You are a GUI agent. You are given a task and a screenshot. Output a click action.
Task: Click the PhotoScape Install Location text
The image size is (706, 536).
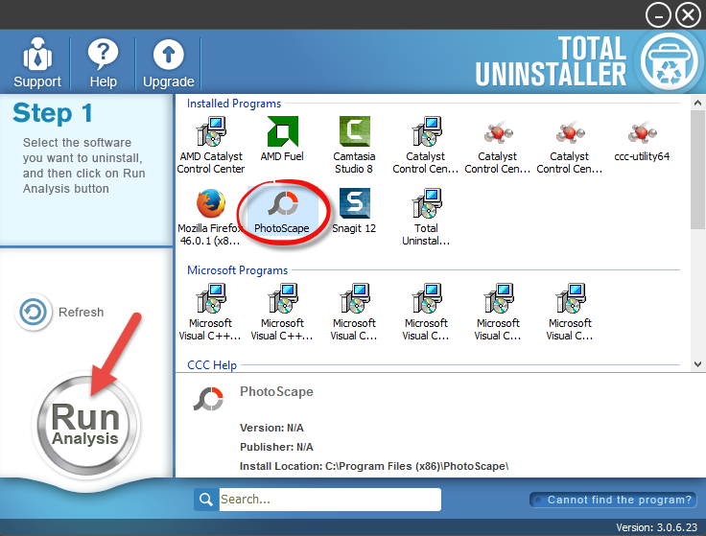[374, 466]
